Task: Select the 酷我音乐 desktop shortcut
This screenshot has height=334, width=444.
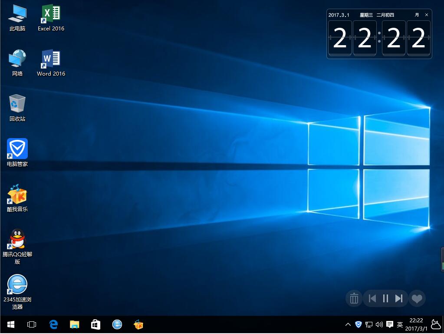Action: (x=17, y=198)
